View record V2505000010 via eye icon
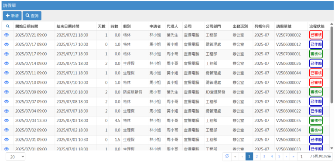 [7, 92]
